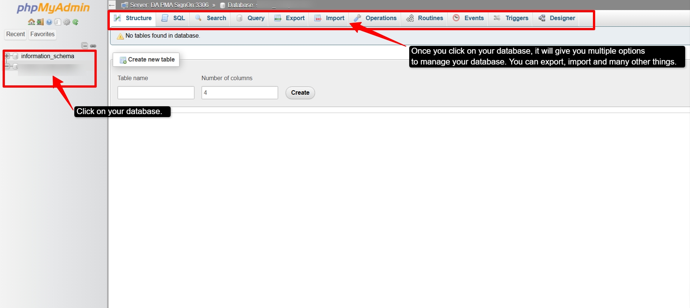Open the SQL tab
Viewport: 690px width, 308px height.
[x=173, y=18]
